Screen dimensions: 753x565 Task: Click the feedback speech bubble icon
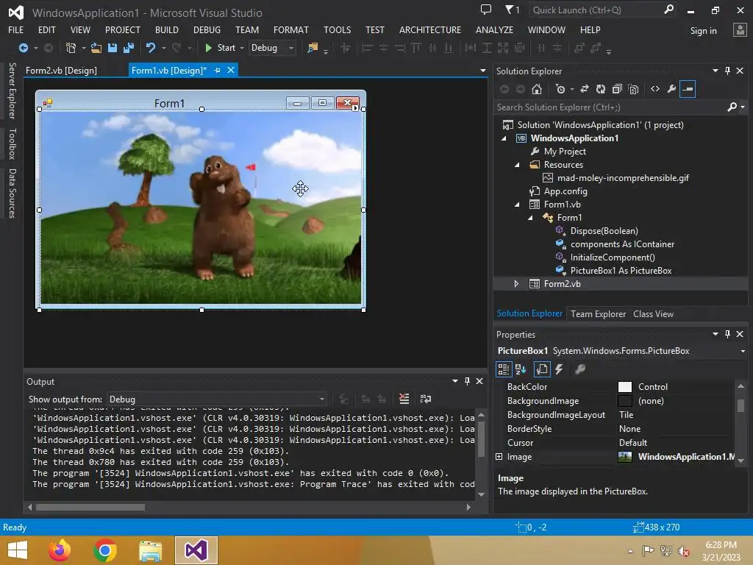[x=486, y=9]
